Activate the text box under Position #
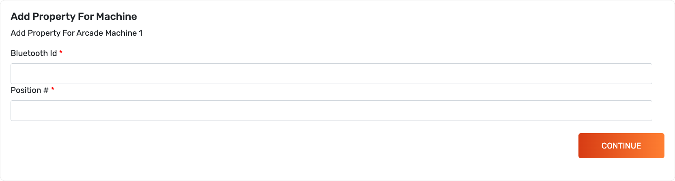Image resolution: width=675 pixels, height=181 pixels. click(331, 110)
